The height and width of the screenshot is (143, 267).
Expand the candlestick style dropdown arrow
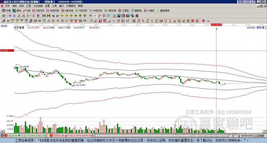[x=31, y=16]
